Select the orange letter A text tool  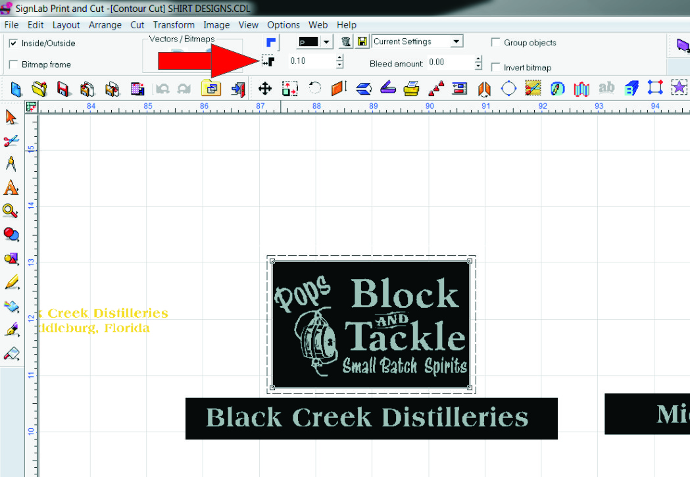click(x=11, y=188)
